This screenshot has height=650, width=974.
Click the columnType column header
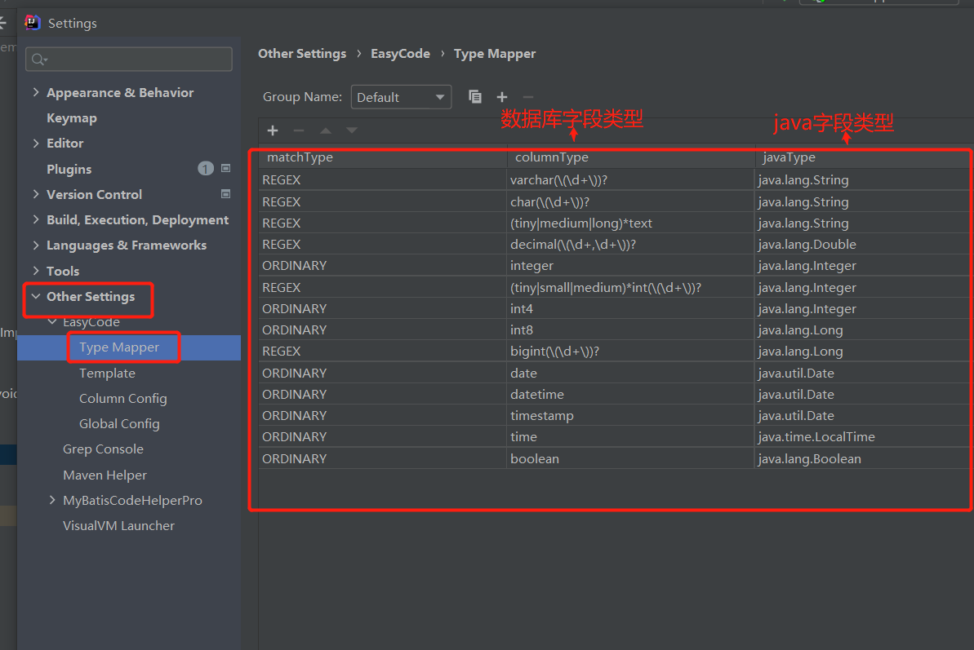pos(631,157)
